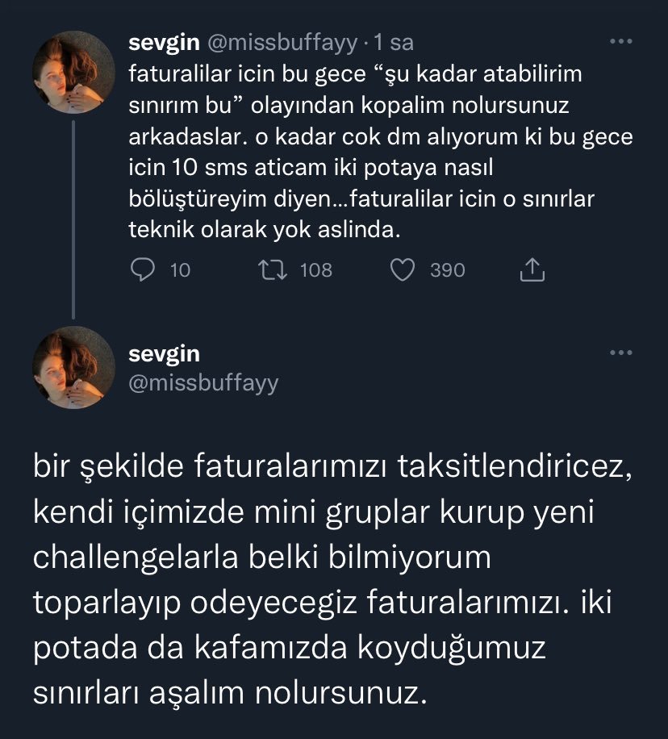The width and height of the screenshot is (668, 739).
Task: Open @missbuffayy handle below the second sevgin
Action: coord(202,383)
